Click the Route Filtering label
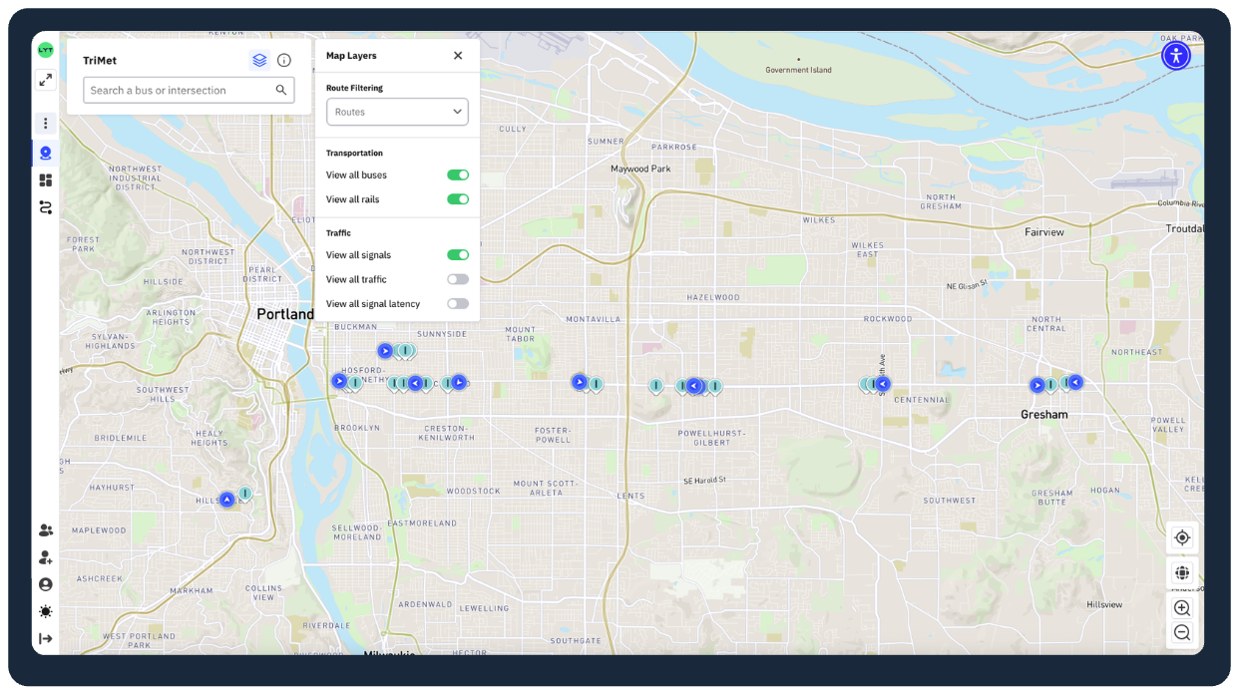Viewport: 1239px width, 694px height. [x=354, y=88]
